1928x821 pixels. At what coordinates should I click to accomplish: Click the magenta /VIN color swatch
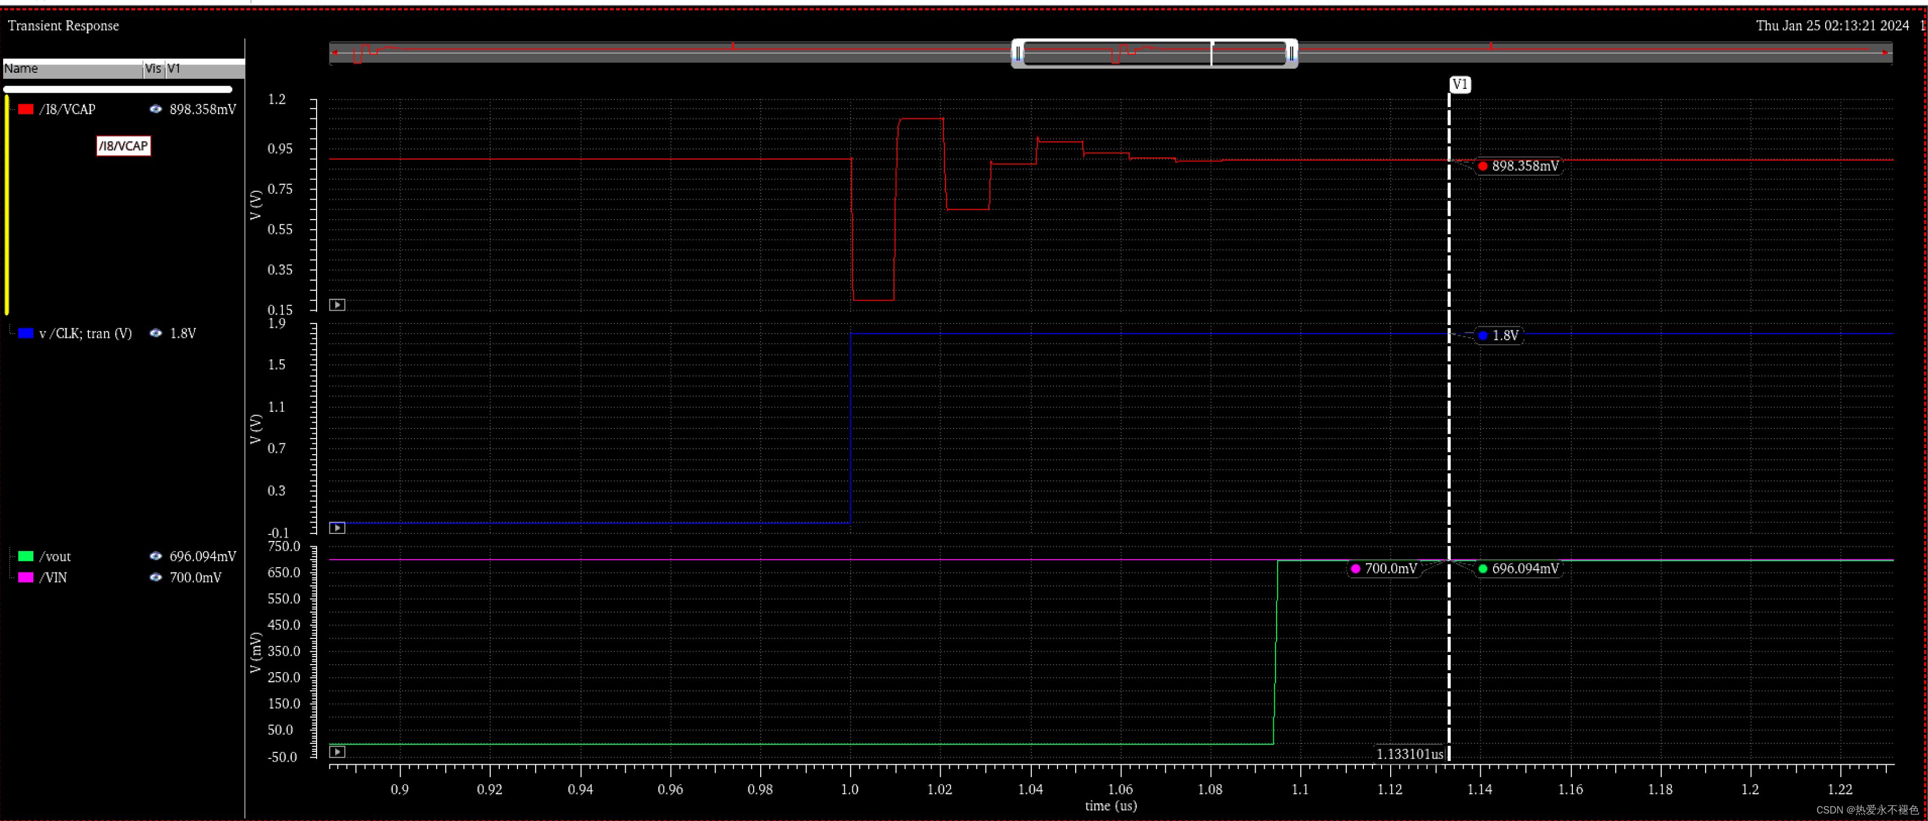26,578
